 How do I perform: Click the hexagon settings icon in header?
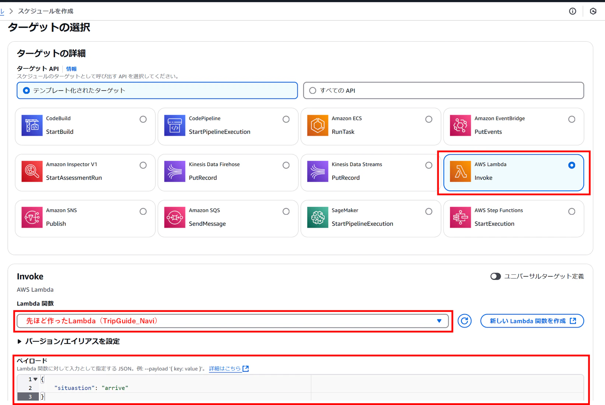[x=593, y=11]
